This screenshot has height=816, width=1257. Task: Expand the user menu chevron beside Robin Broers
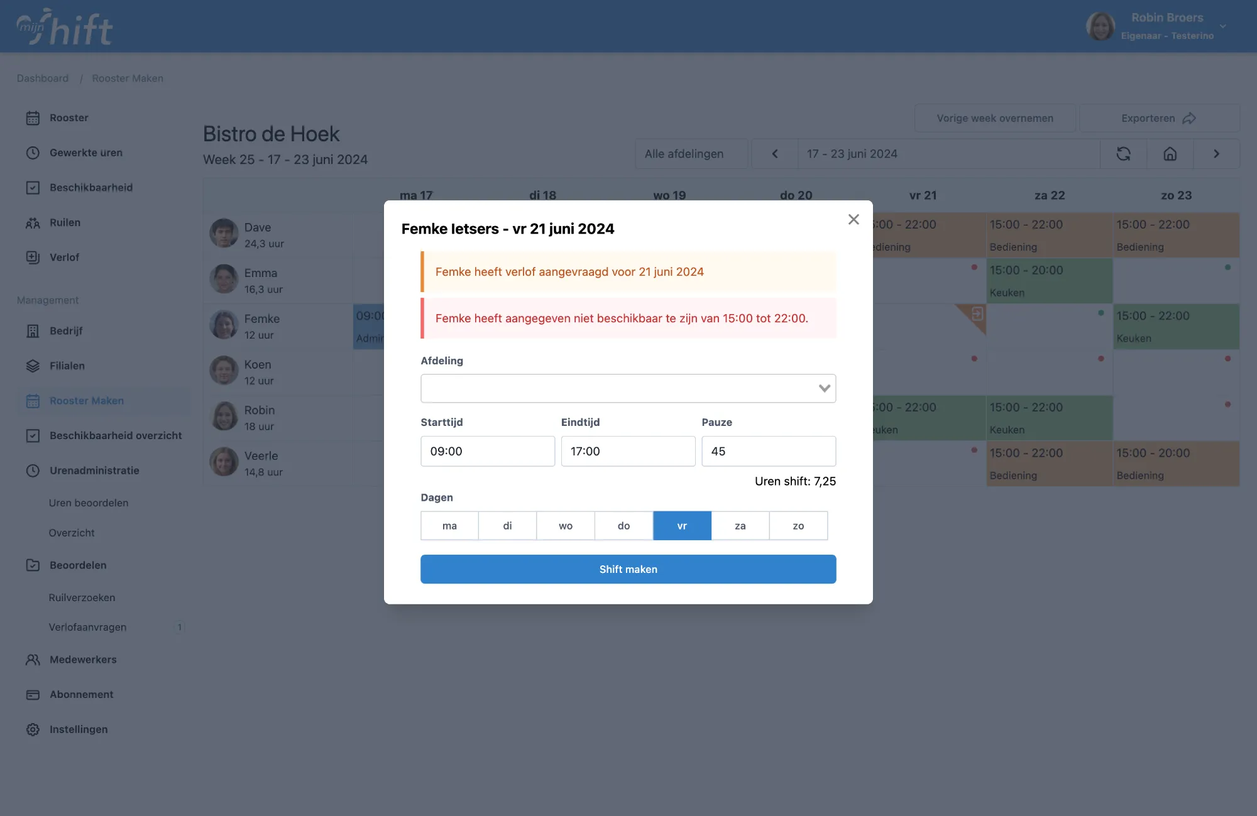(x=1223, y=26)
